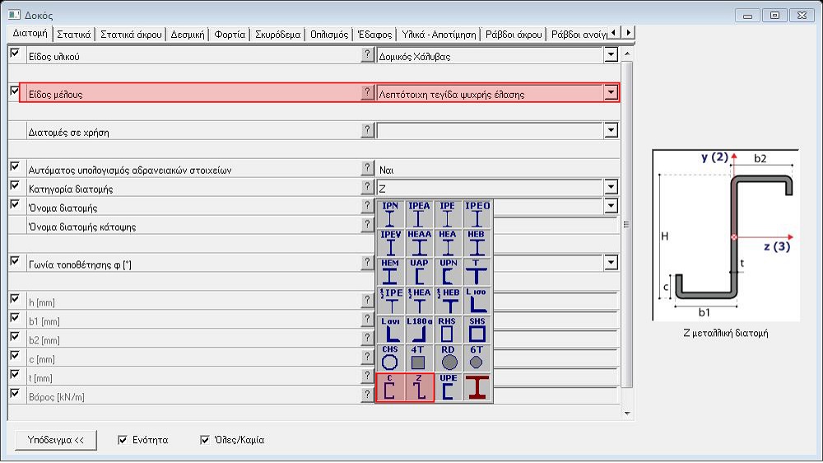Select the UPE channel section icon
The height and width of the screenshot is (463, 823).
(x=449, y=387)
